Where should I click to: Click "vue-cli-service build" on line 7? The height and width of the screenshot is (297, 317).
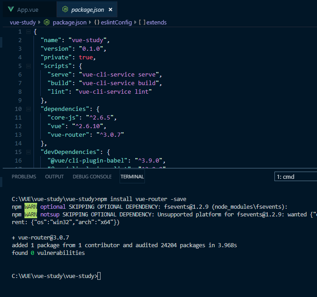coord(119,83)
